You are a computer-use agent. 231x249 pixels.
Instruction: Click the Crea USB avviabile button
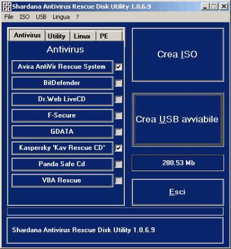(178, 119)
